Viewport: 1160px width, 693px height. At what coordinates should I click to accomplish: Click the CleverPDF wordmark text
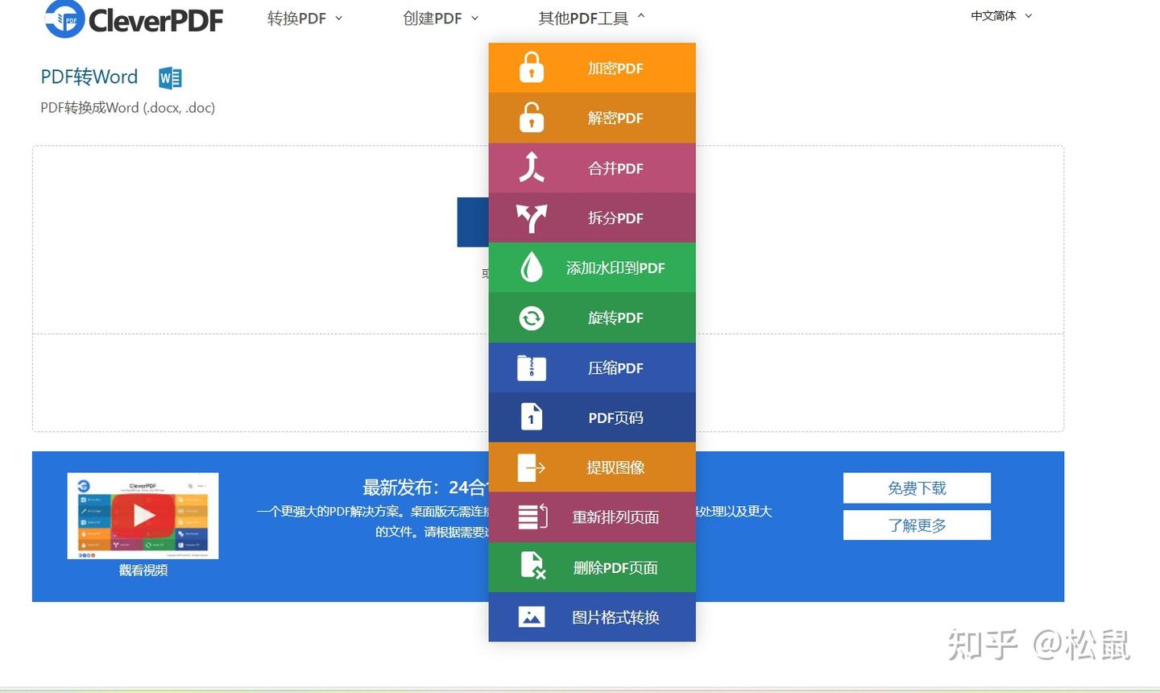coord(155,20)
